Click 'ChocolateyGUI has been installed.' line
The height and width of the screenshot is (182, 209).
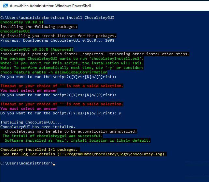[38, 127]
